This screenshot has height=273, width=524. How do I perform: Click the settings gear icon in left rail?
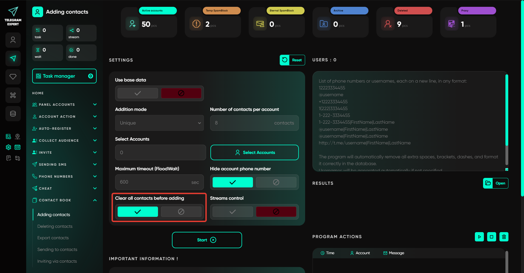coord(8,147)
